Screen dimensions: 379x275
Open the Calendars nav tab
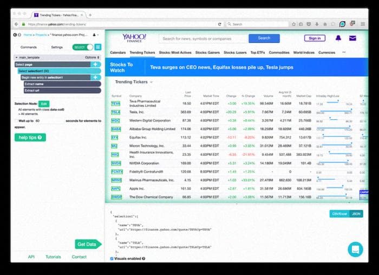tap(117, 53)
